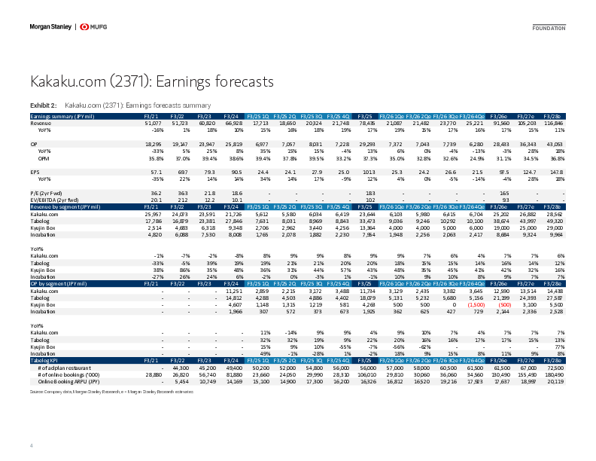Viewport: 596px width, 461px height.
Task: Click ad plan restaurant F3/22 value 44,300
Action: pyautogui.click(x=181, y=368)
